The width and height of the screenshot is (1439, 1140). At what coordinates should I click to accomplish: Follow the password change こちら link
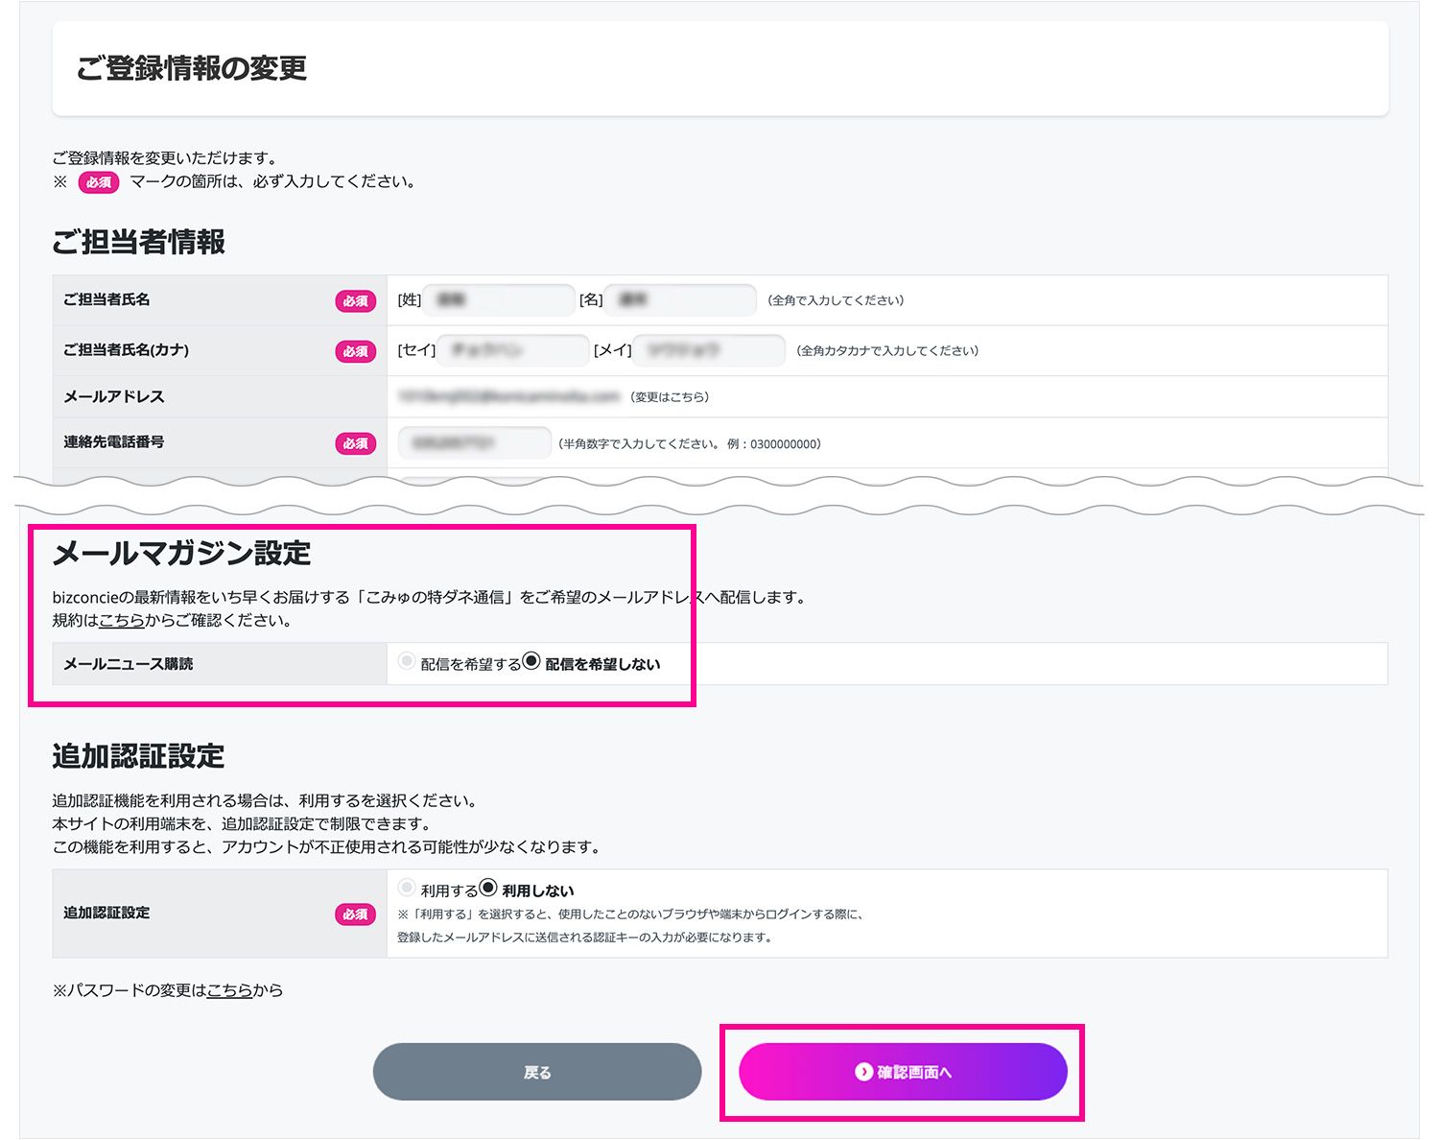230,990
